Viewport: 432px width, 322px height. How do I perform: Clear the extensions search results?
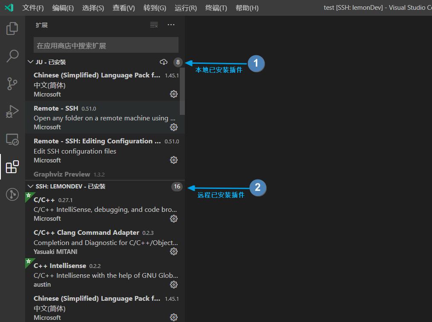(x=154, y=25)
